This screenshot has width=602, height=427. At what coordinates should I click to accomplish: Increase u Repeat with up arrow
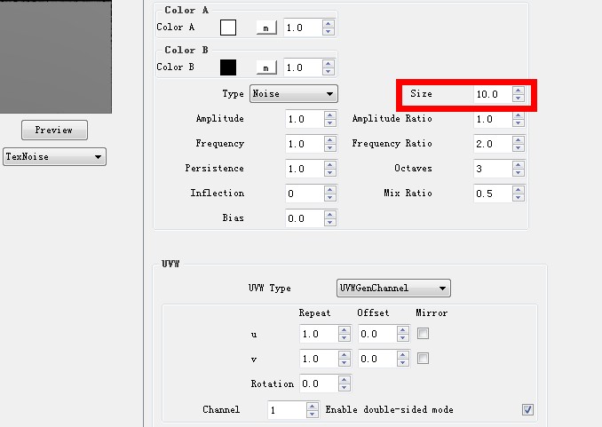coord(345,330)
